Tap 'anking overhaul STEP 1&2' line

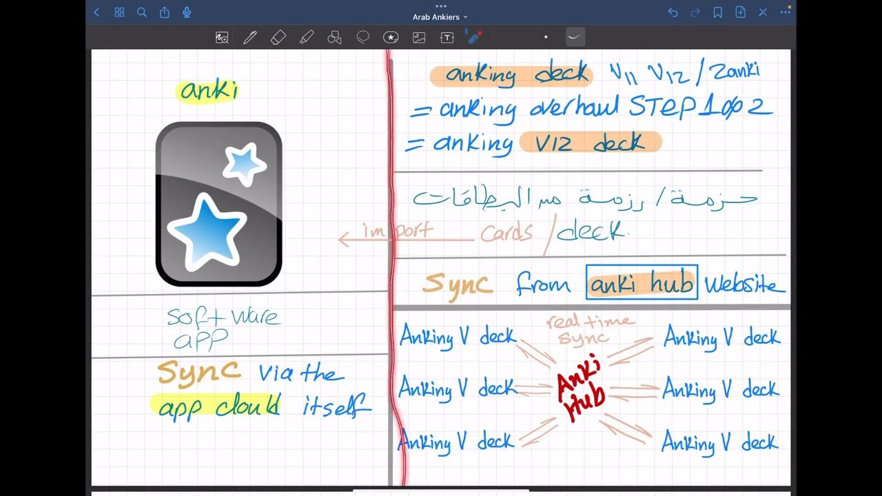pos(591,107)
